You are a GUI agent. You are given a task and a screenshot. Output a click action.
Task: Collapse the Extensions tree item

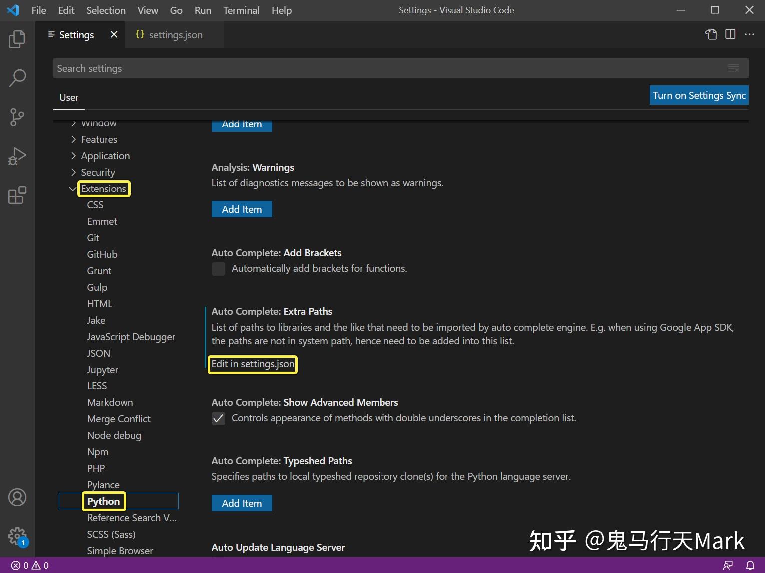point(73,189)
